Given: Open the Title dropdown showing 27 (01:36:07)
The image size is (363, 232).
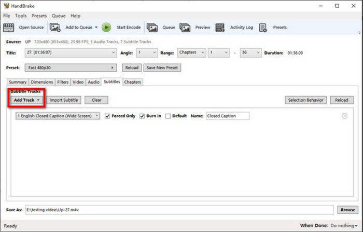Looking at the screenshot, I should tap(71, 52).
